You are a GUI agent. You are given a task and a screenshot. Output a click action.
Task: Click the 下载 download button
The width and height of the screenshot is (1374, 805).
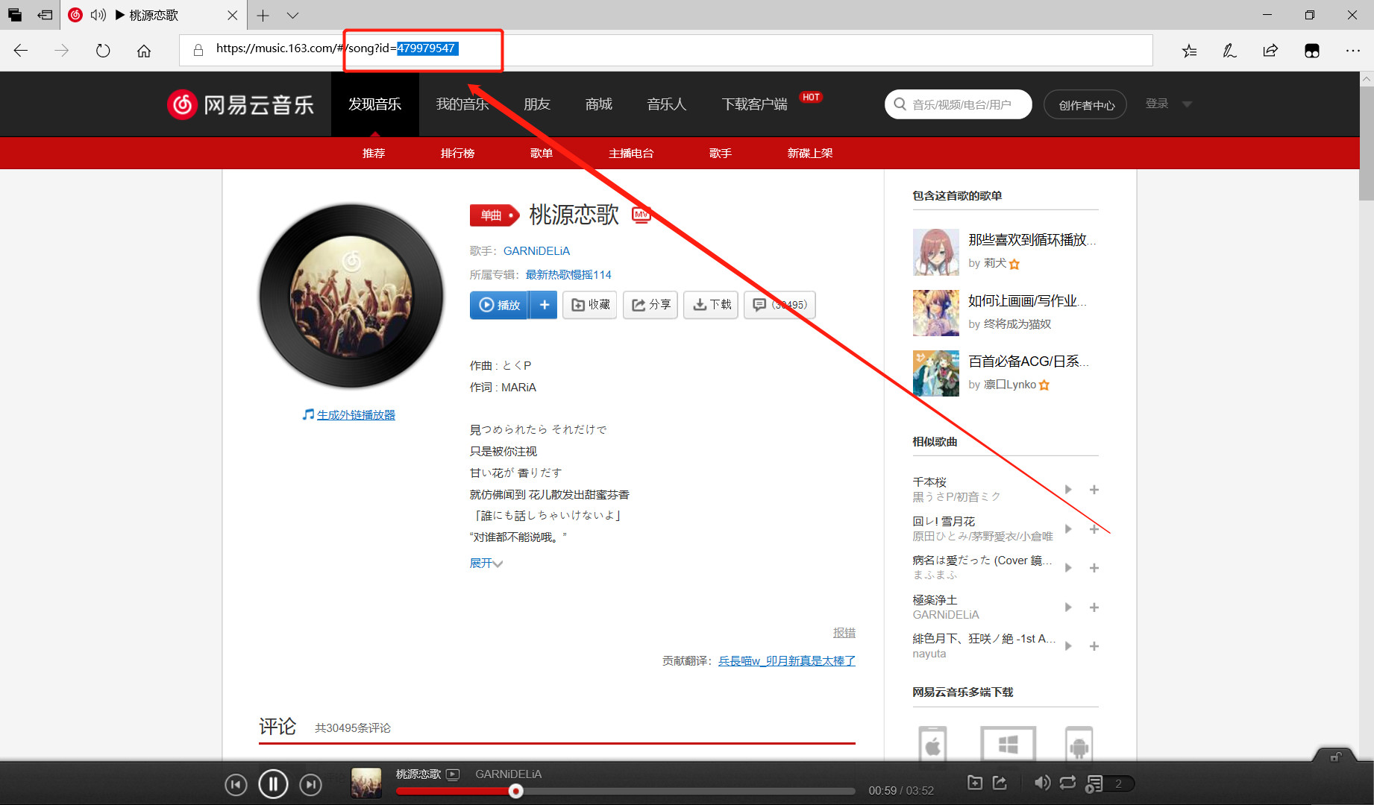tap(711, 305)
